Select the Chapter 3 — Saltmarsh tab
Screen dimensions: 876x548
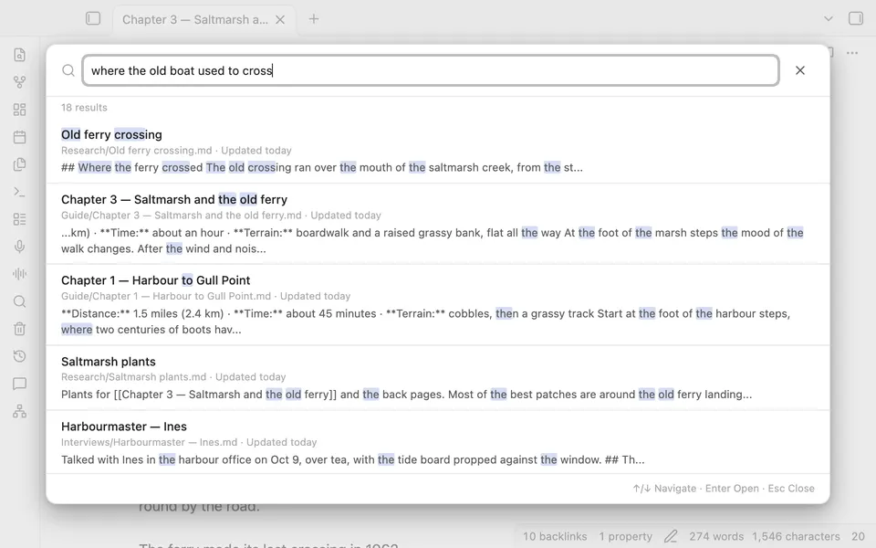tap(195, 19)
